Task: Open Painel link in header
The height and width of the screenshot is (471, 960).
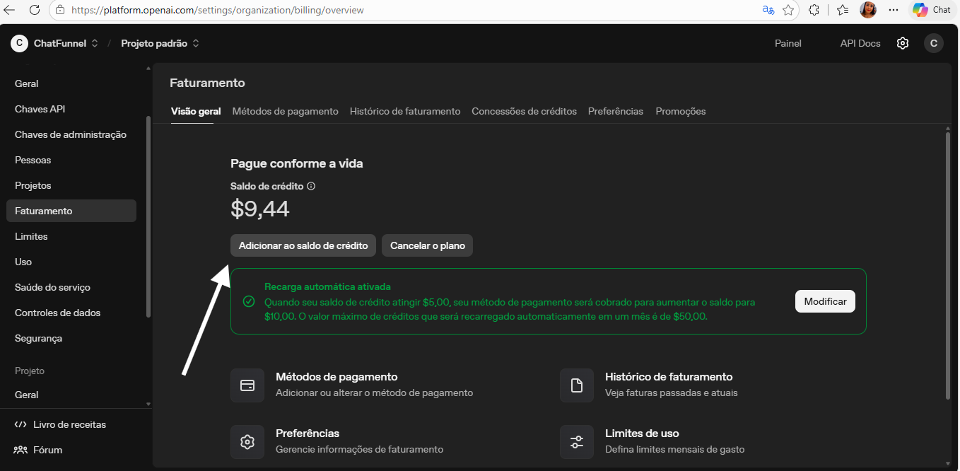Action: click(x=788, y=43)
